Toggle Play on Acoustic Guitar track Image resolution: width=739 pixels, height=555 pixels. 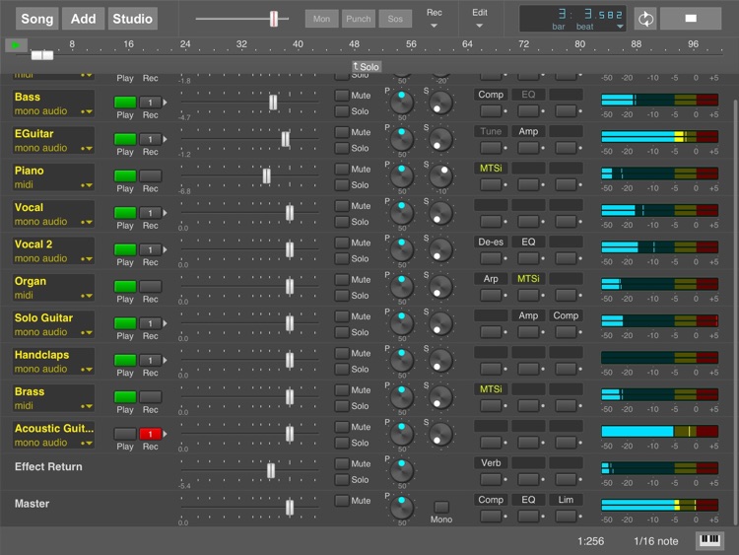tap(125, 434)
